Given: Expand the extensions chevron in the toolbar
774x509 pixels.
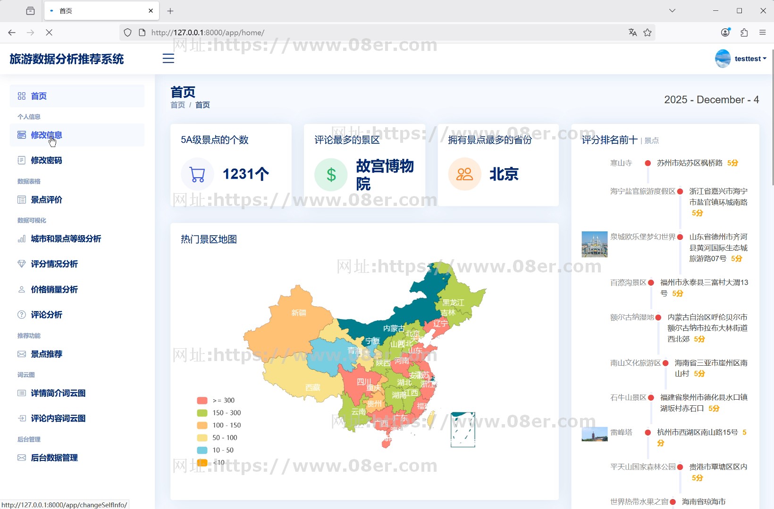Looking at the screenshot, I should point(744,33).
